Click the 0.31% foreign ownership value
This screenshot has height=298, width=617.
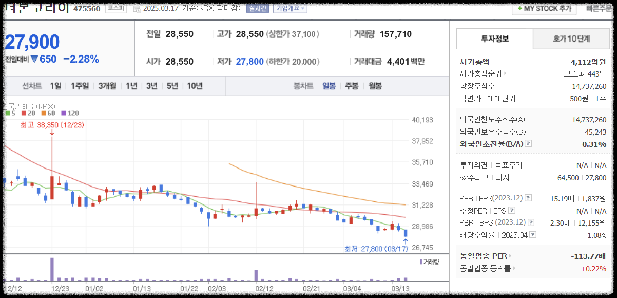point(594,144)
